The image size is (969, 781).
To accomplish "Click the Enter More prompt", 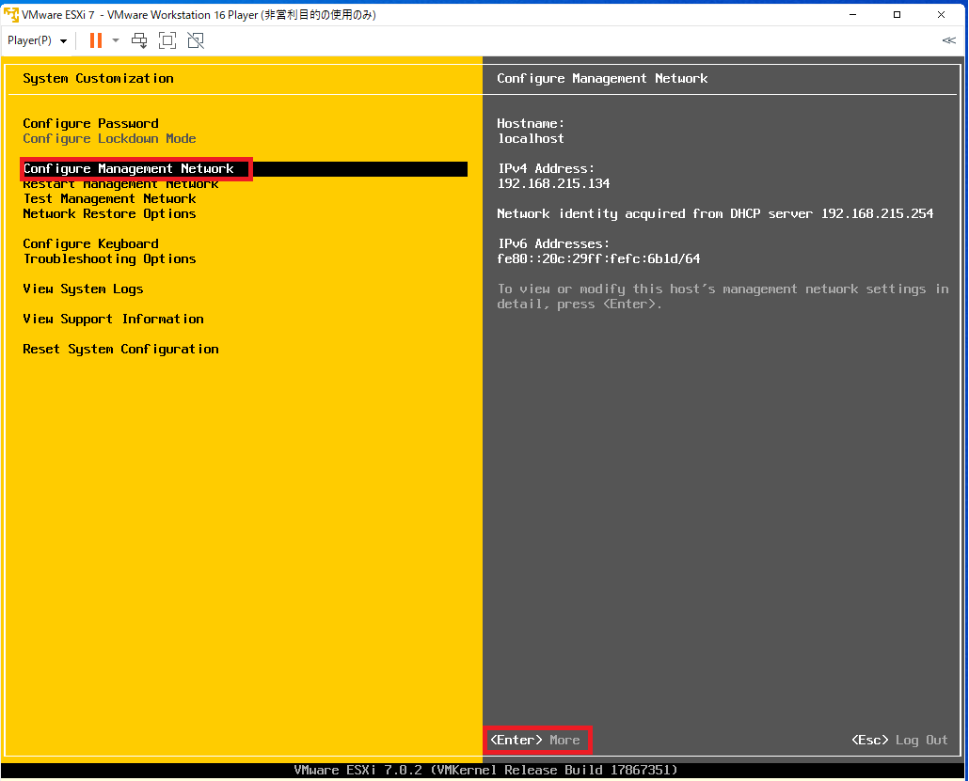I will pyautogui.click(x=536, y=740).
